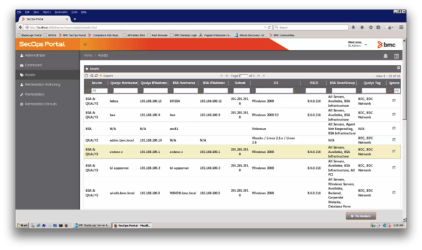Image resolution: width=422 pixels, height=250 pixels.
Task: Click the browser downloads arrow icon
Action: point(353,27)
